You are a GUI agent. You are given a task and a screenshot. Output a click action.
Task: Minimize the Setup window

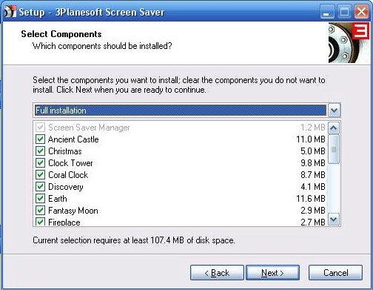tap(327, 12)
